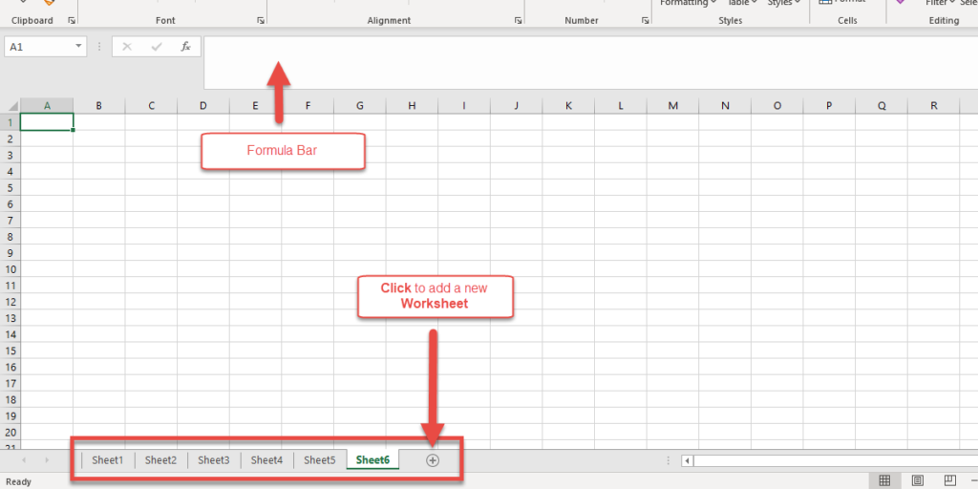Select column B header
Screen dimensions: 978x489
(99, 106)
